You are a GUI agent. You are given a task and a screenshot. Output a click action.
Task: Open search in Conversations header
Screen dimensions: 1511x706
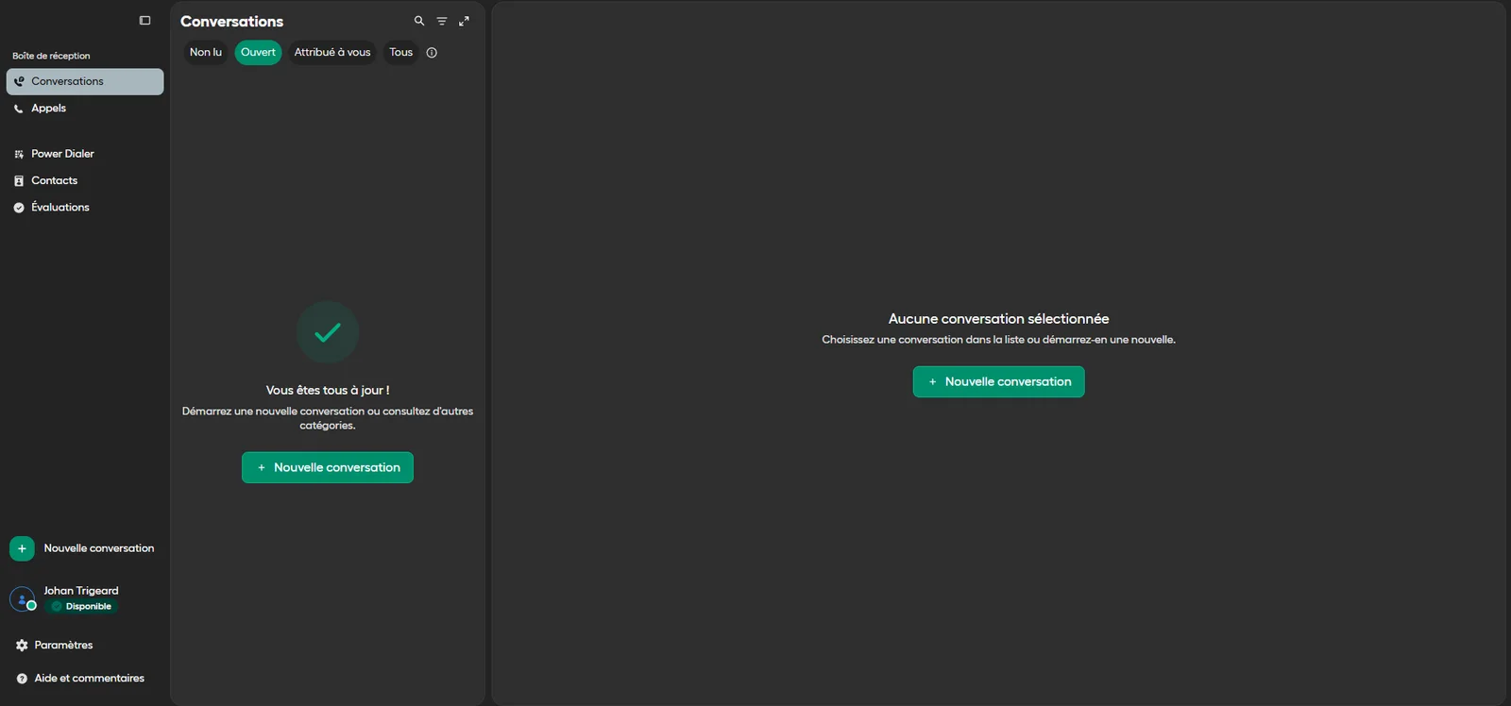[x=419, y=21]
